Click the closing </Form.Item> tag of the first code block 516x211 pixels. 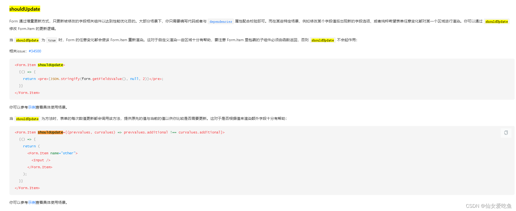pyautogui.click(x=27, y=93)
